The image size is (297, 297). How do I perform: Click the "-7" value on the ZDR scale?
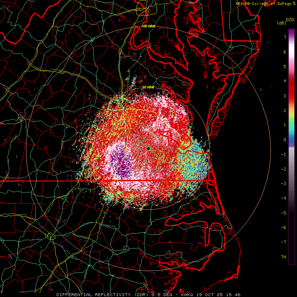pos(283,242)
